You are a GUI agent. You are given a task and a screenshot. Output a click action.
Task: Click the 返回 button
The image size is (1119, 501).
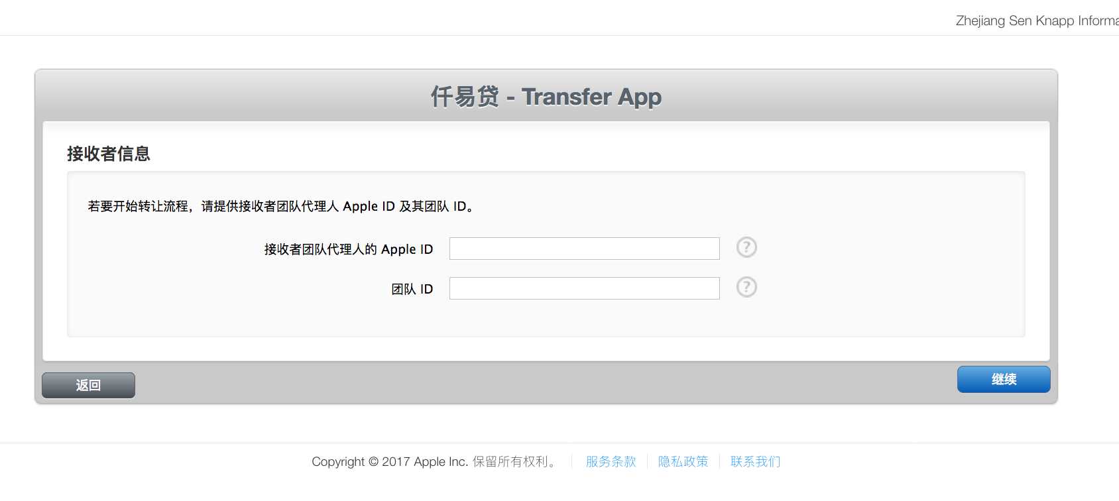pyautogui.click(x=88, y=385)
